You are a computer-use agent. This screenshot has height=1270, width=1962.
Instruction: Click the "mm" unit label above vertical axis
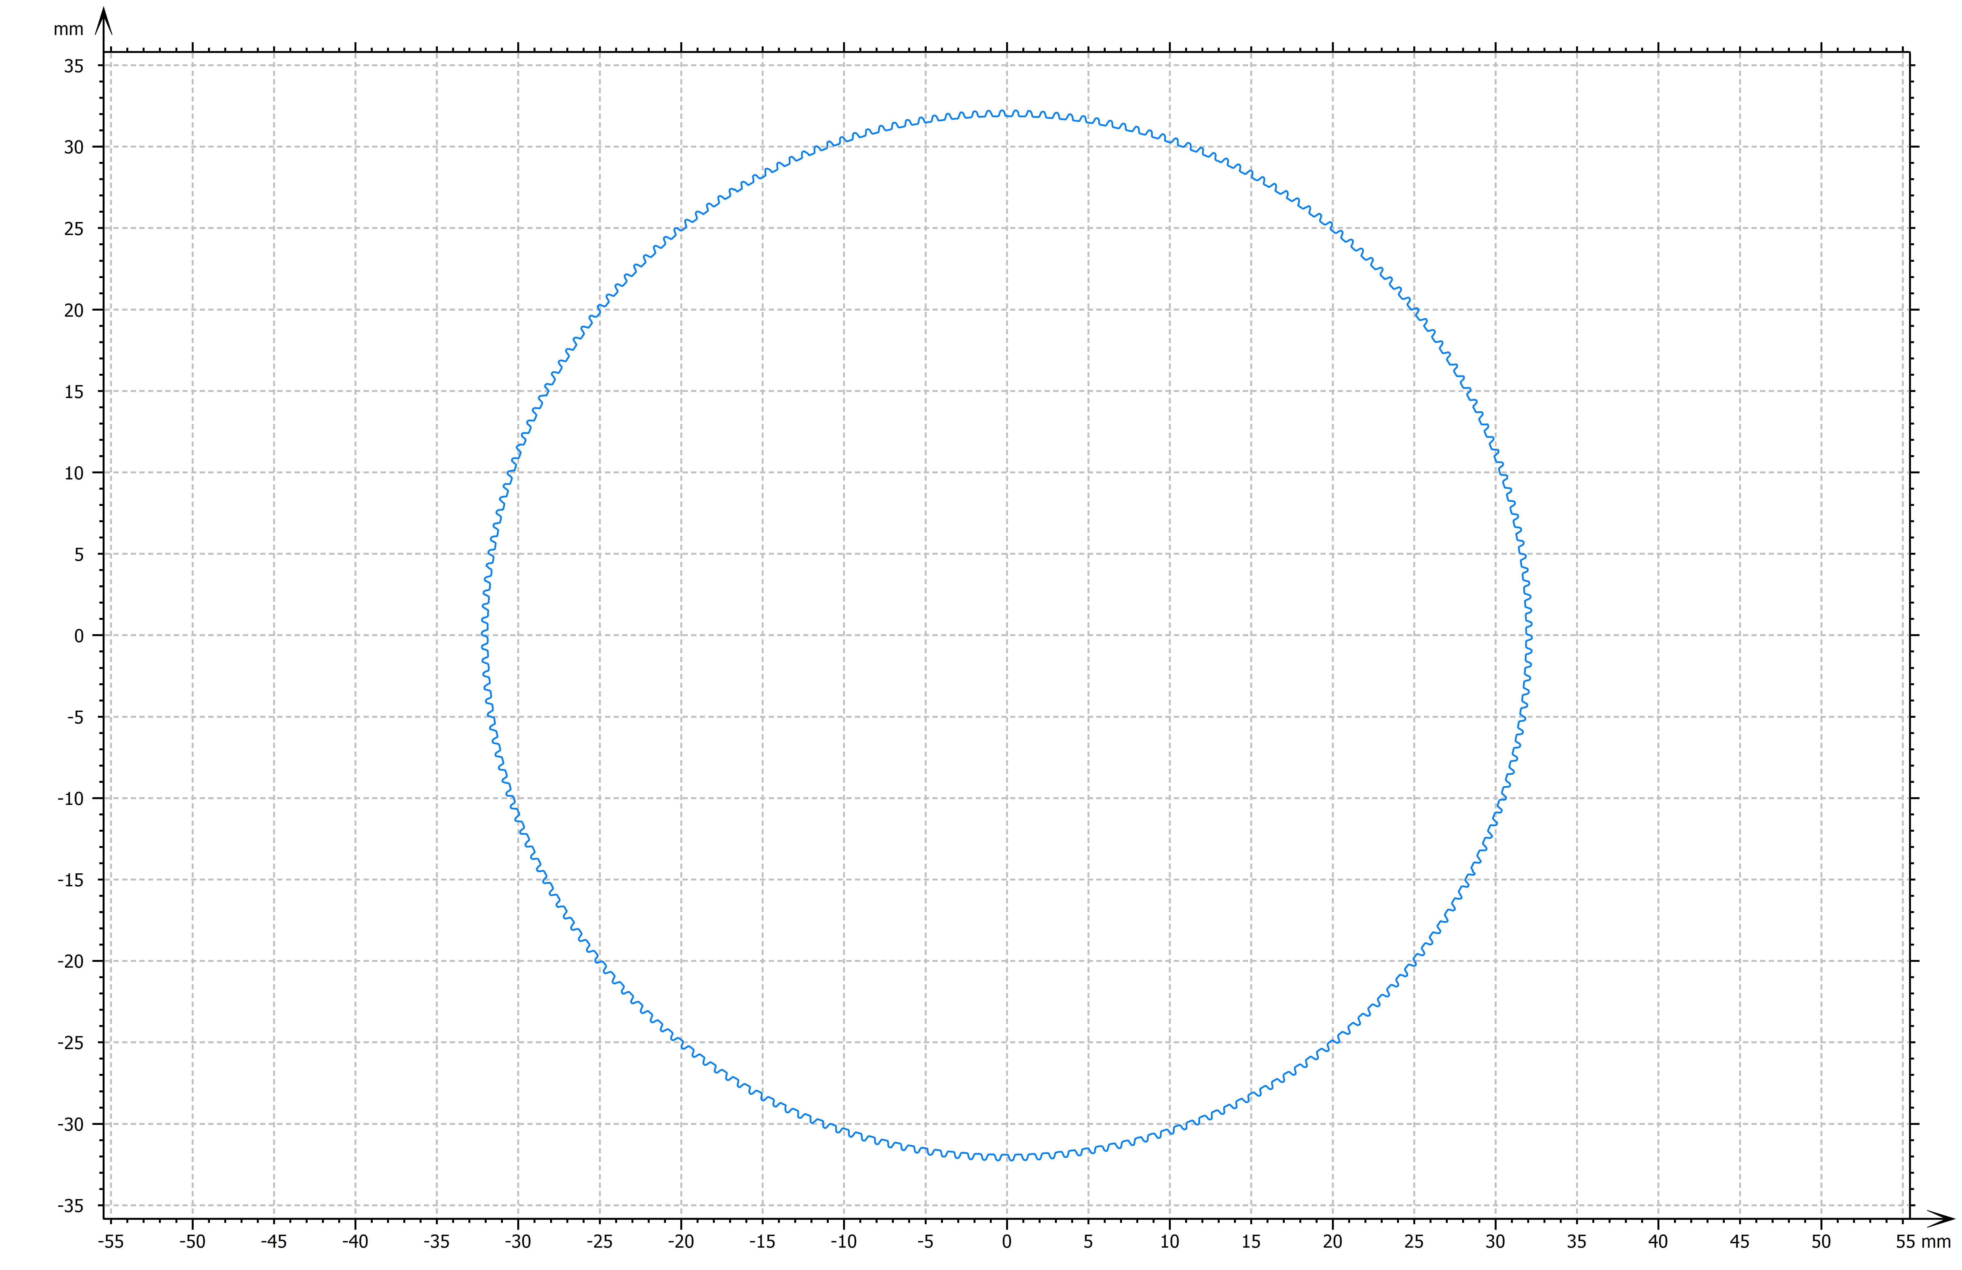(68, 30)
